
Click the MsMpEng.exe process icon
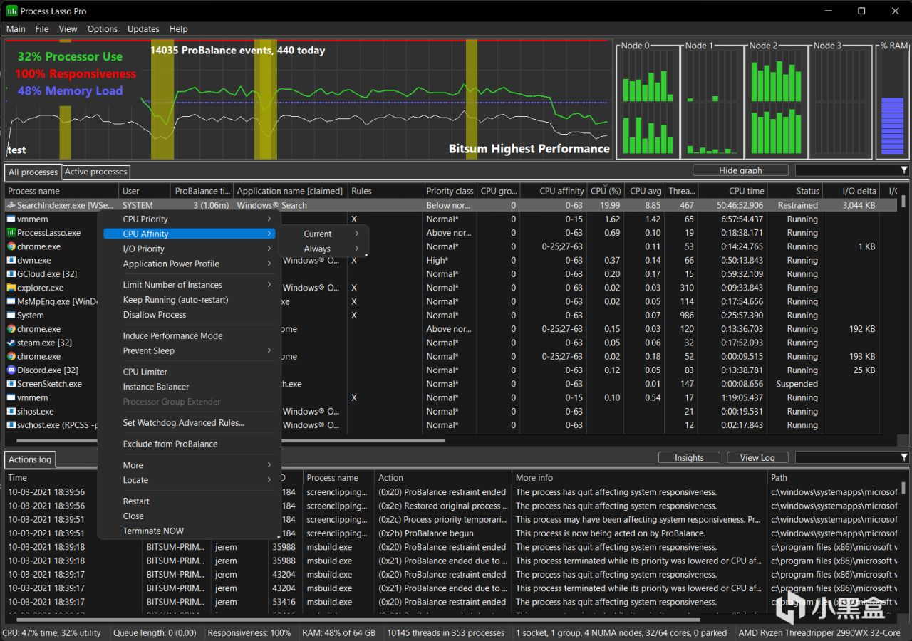coord(11,301)
